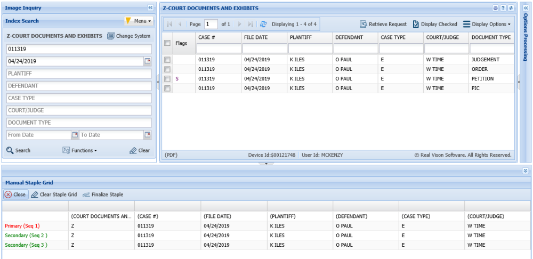This screenshot has height=259, width=533.
Task: Open the From Date calendar picker
Action: coord(75,135)
